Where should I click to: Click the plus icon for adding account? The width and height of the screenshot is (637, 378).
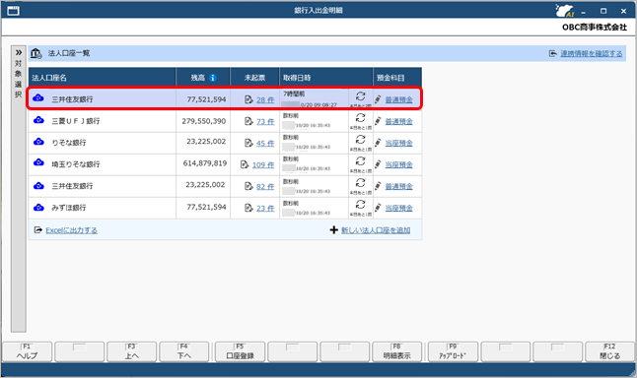pyautogui.click(x=333, y=230)
